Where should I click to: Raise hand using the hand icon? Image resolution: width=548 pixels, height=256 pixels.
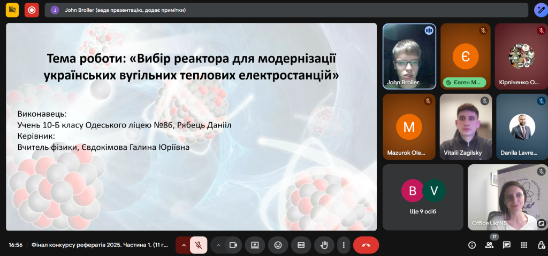tap(324, 245)
